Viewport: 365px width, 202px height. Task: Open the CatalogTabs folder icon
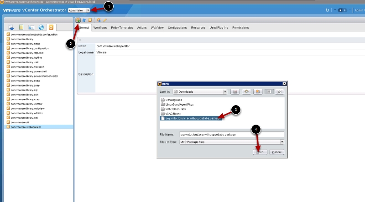click(163, 100)
